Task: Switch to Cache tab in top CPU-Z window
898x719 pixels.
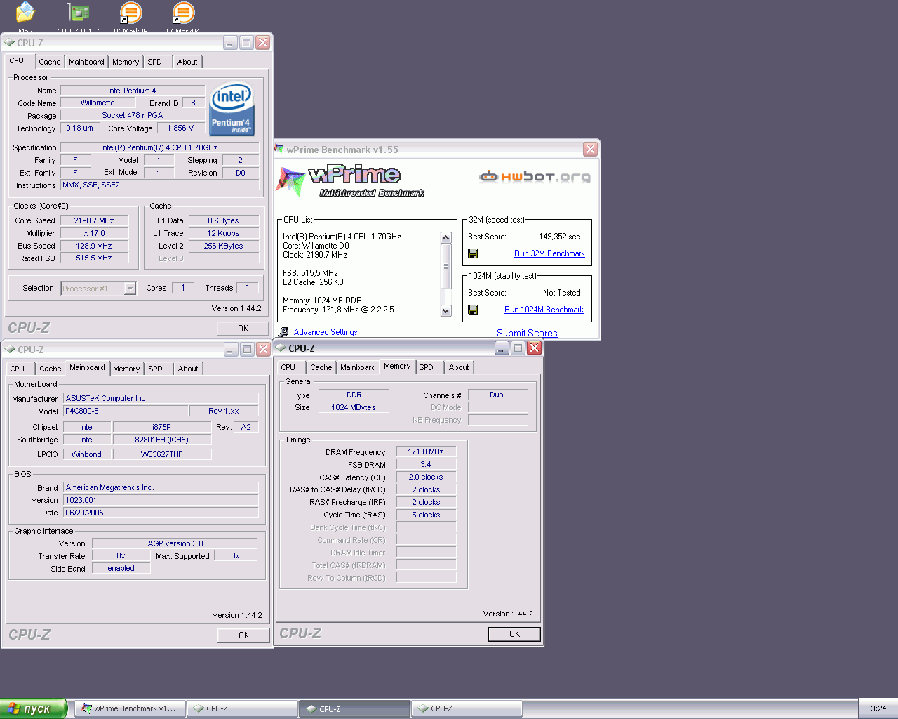Action: (50, 62)
